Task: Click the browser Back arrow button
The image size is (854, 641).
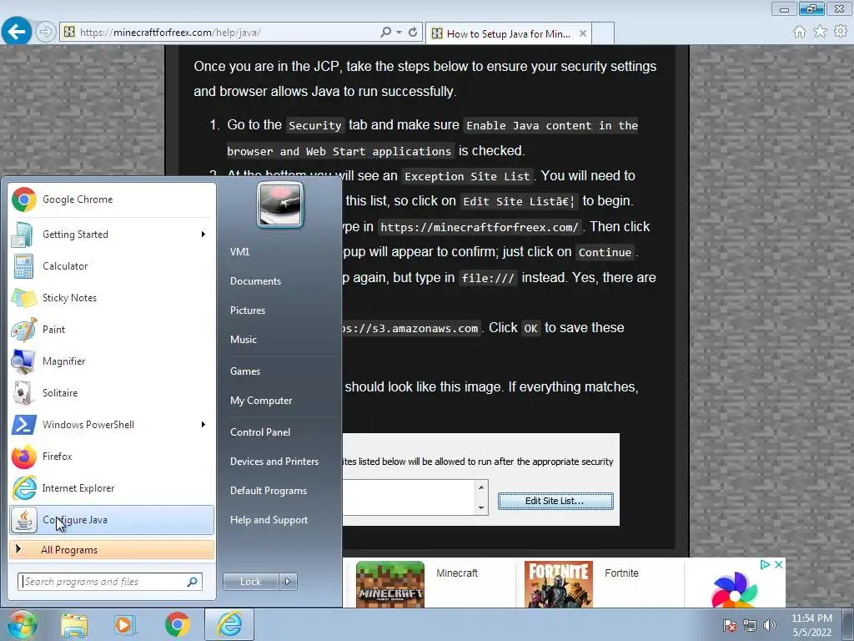Action: (x=17, y=31)
